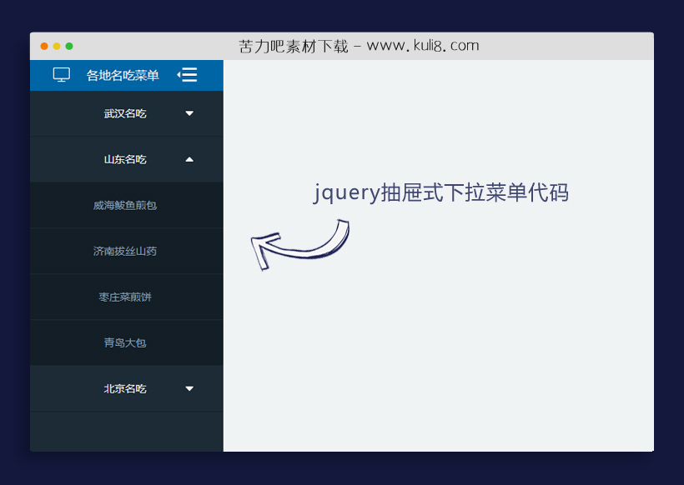Expand the 北京名吃 menu section
The height and width of the screenshot is (485, 684).
tap(127, 388)
